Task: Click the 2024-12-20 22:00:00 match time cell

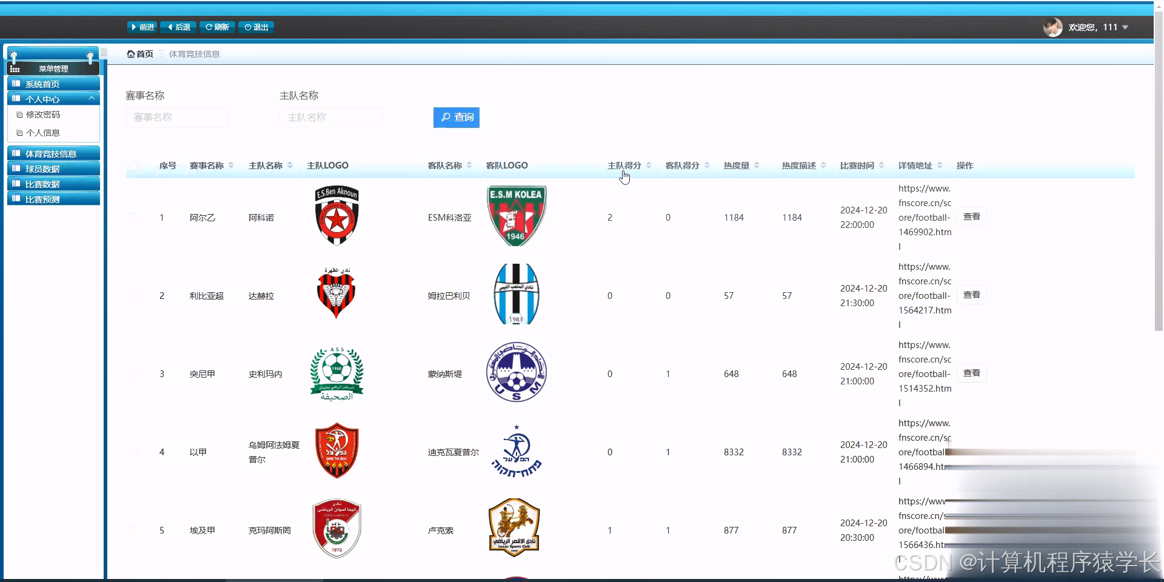Action: pyautogui.click(x=863, y=218)
